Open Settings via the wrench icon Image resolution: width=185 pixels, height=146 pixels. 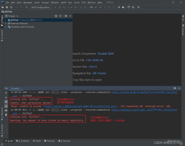coord(119,7)
